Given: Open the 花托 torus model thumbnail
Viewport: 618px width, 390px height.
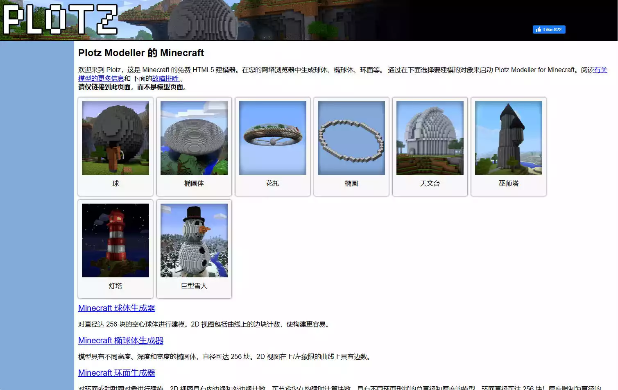Looking at the screenshot, I should point(273,138).
